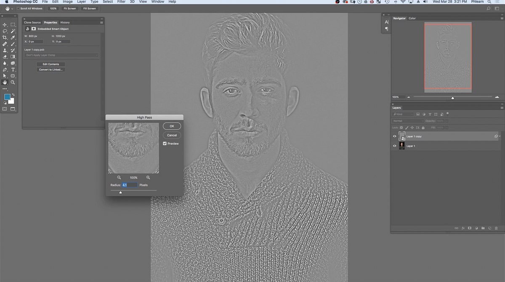Toggle the pixel layer filter
This screenshot has height=282, width=505.
click(418, 114)
